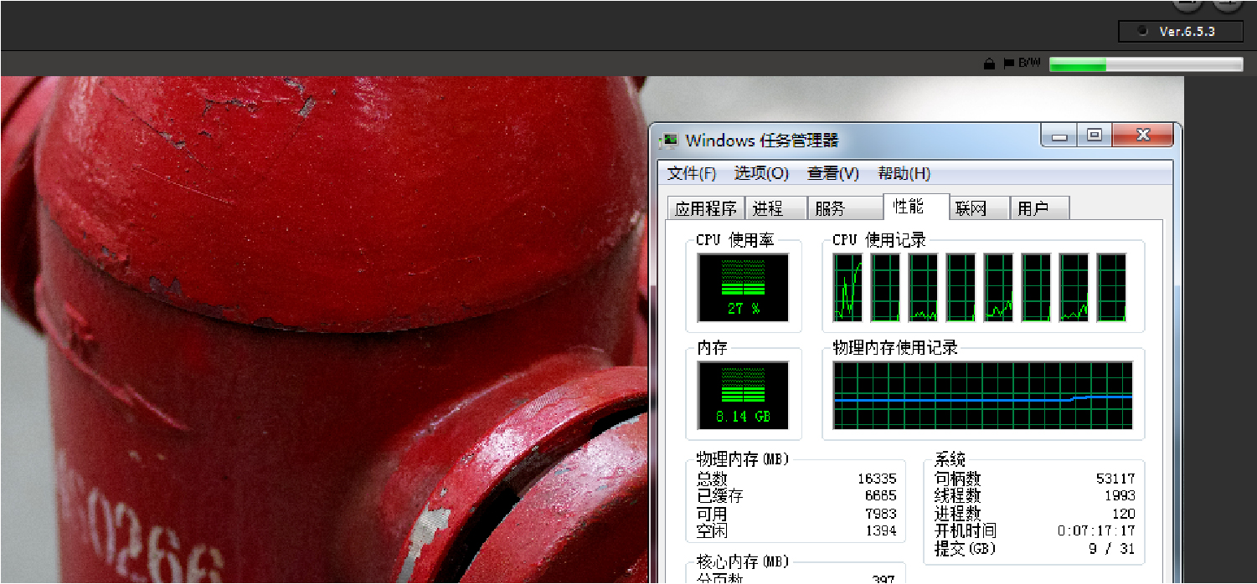Click the last CPU history graph

pos(1112,288)
